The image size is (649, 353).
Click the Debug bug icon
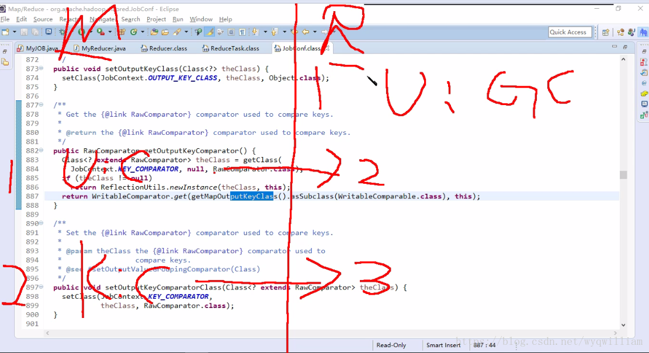point(62,32)
